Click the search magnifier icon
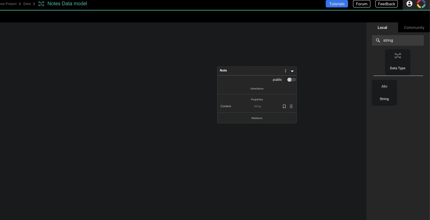Viewport: 430px width, 220px height. coord(378,40)
